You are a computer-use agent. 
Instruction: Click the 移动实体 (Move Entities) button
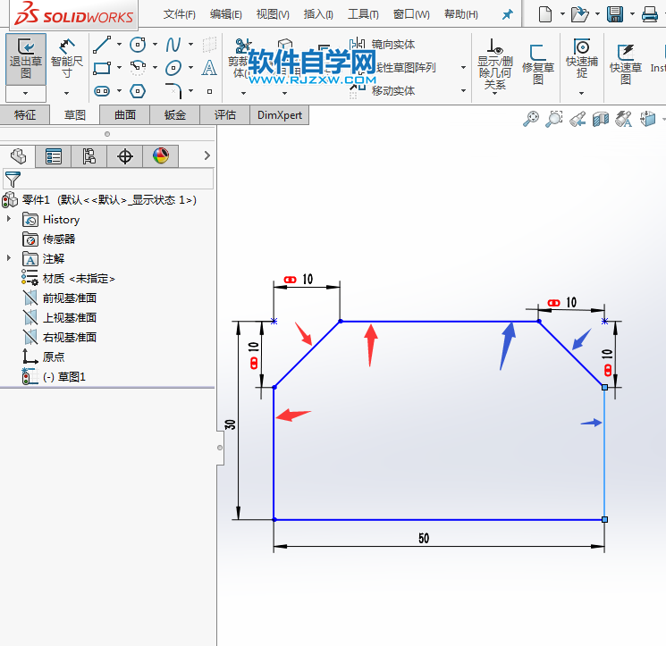[x=392, y=91]
